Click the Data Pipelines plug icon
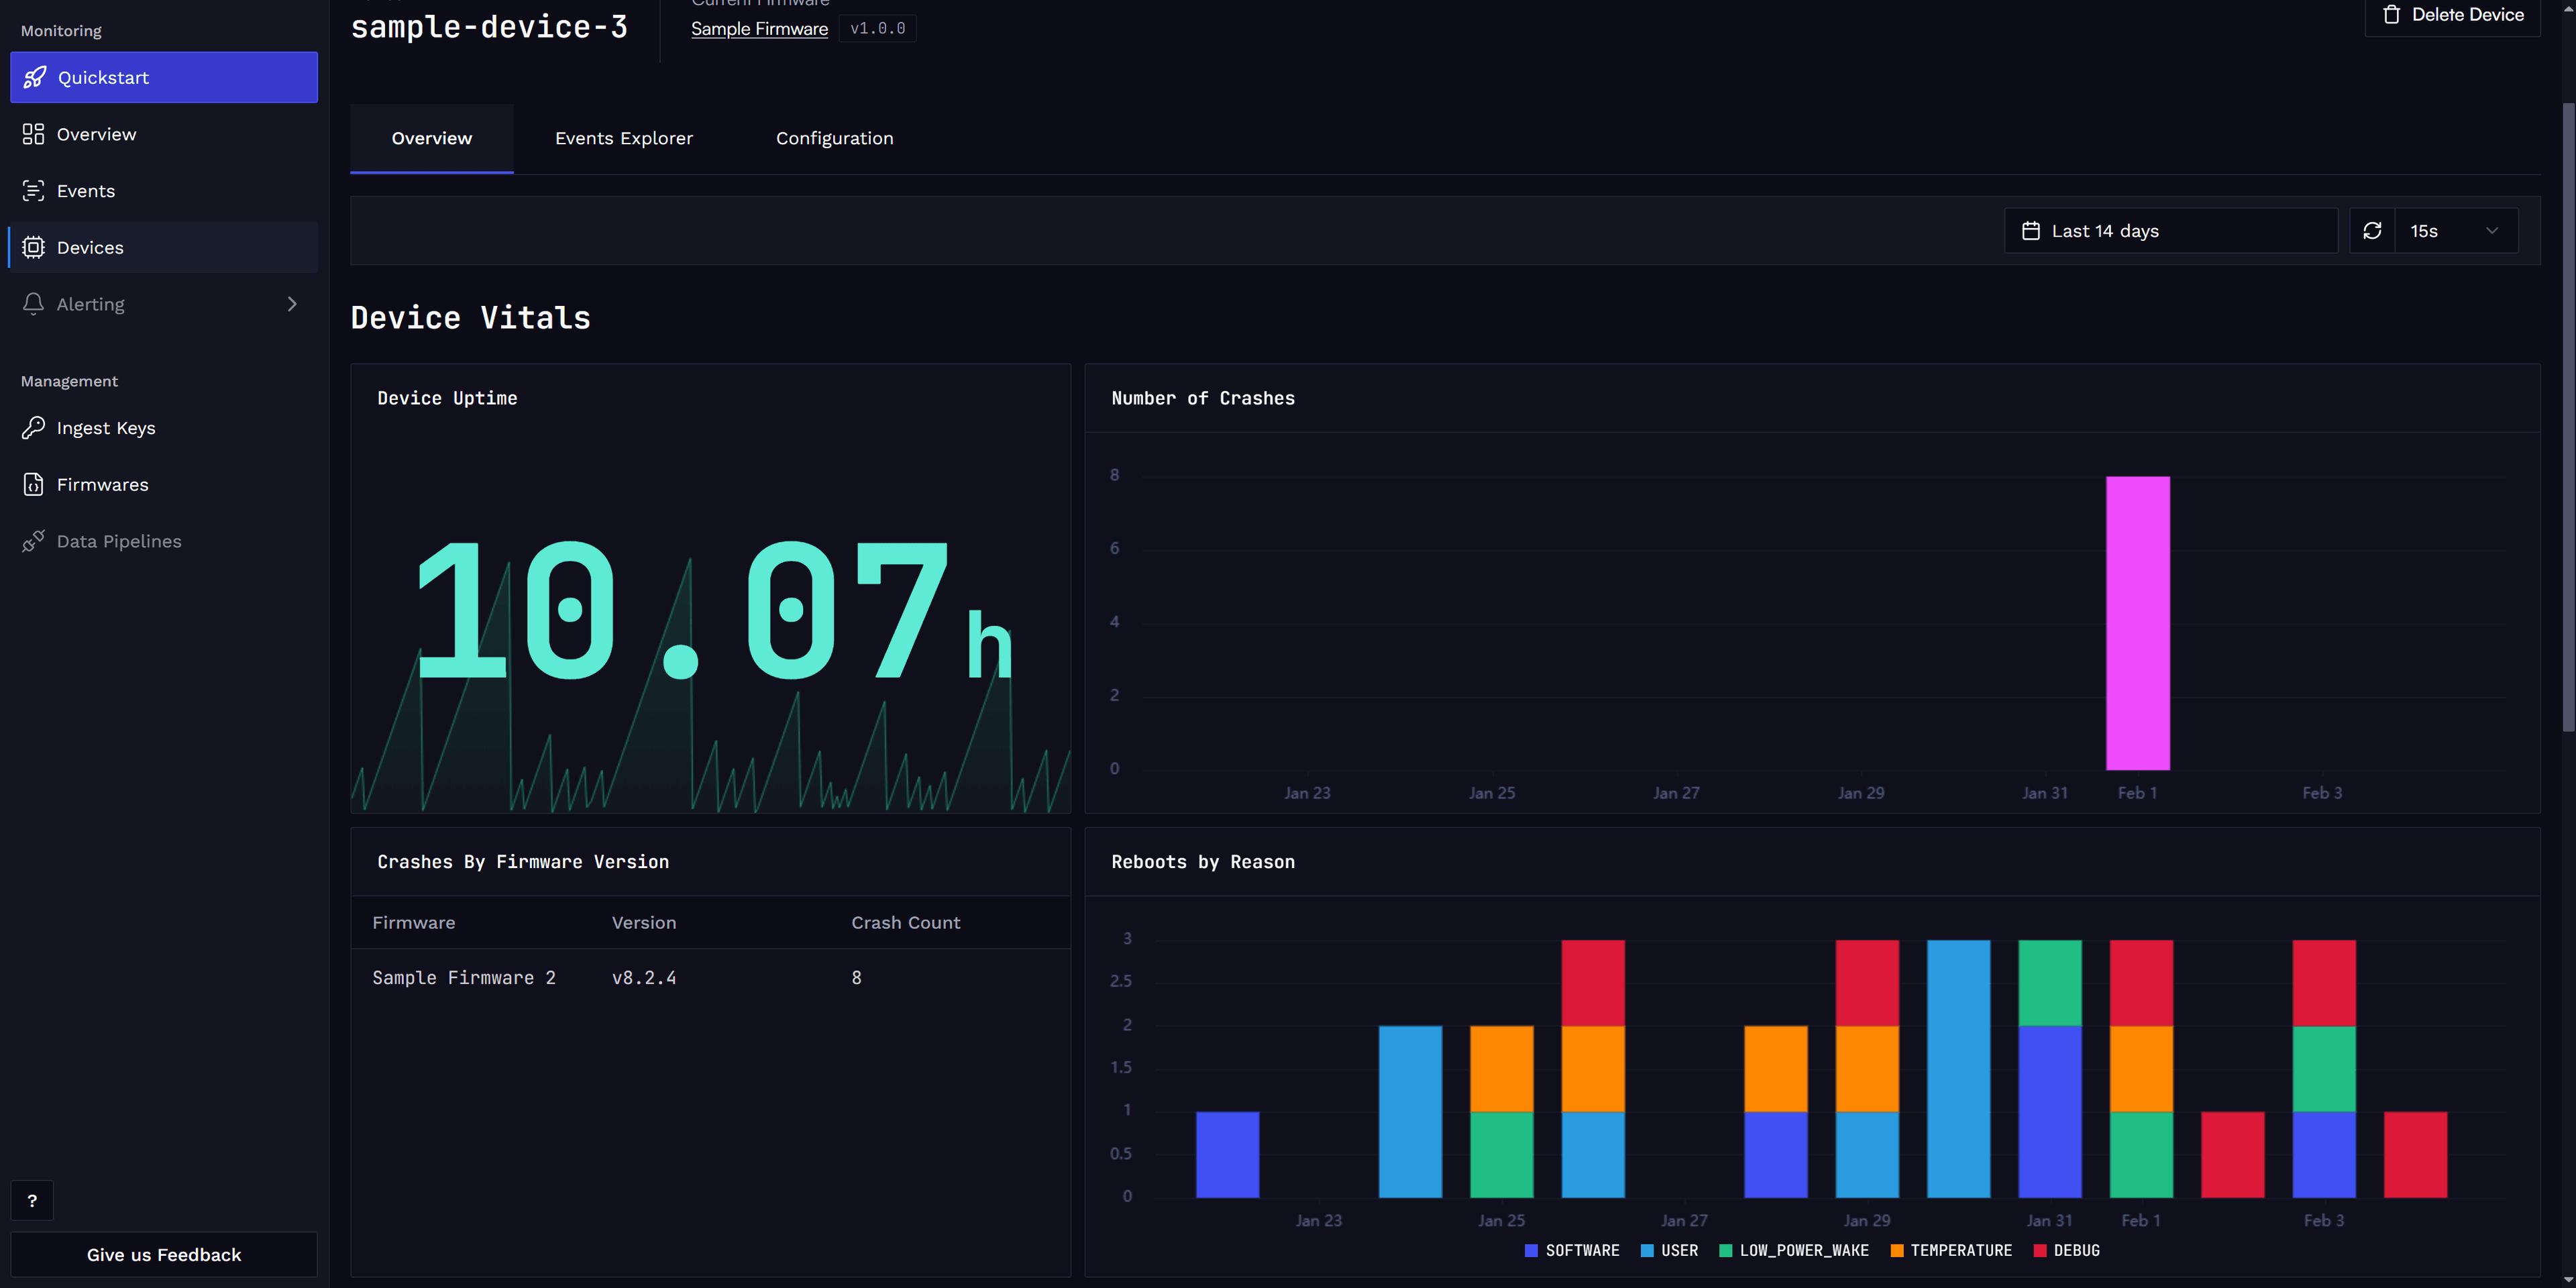The height and width of the screenshot is (1288, 2576). (x=33, y=541)
